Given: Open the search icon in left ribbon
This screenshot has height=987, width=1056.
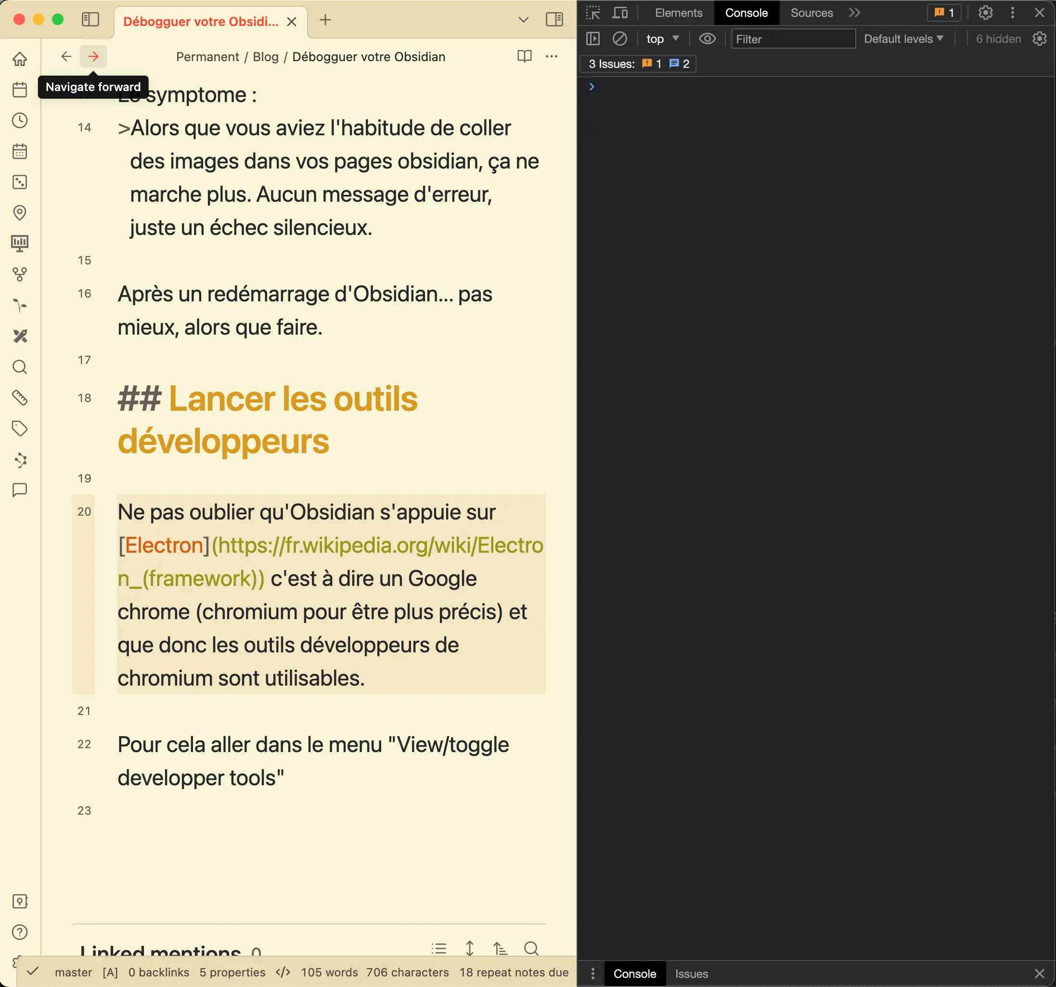Looking at the screenshot, I should coord(20,367).
